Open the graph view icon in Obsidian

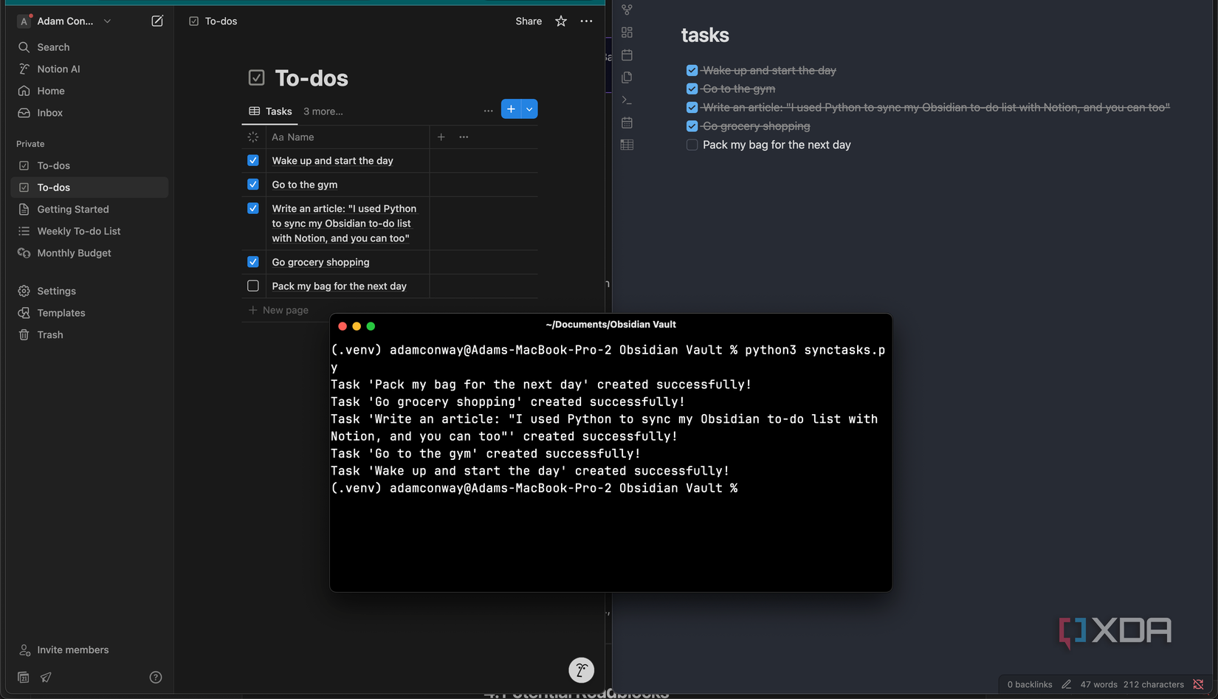pyautogui.click(x=627, y=10)
